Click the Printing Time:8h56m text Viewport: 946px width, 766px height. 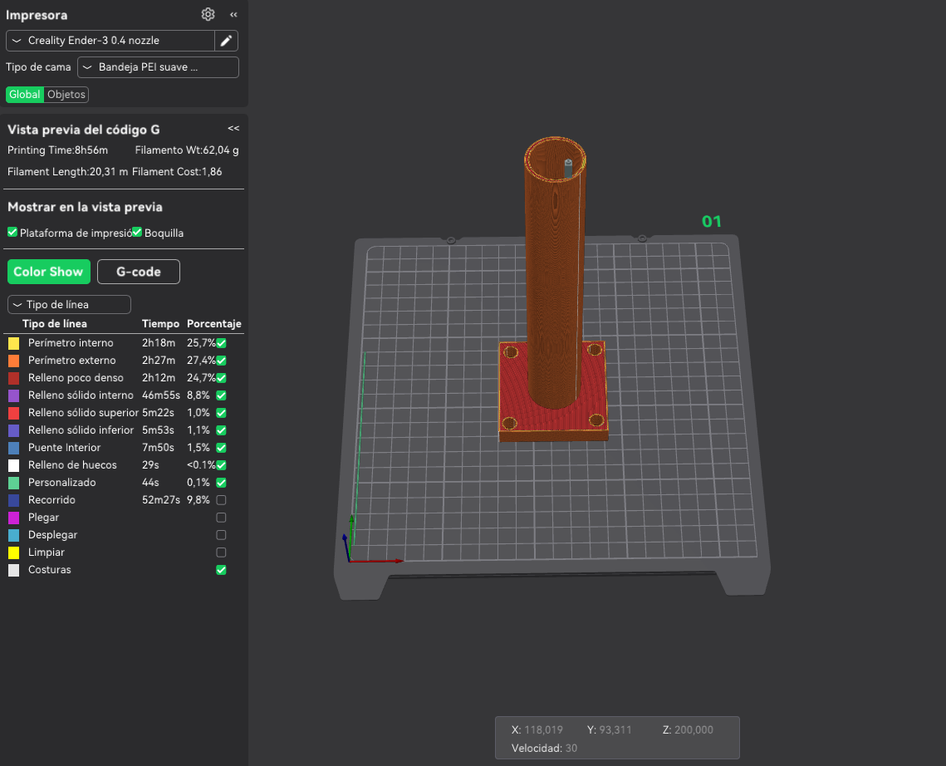pos(58,150)
